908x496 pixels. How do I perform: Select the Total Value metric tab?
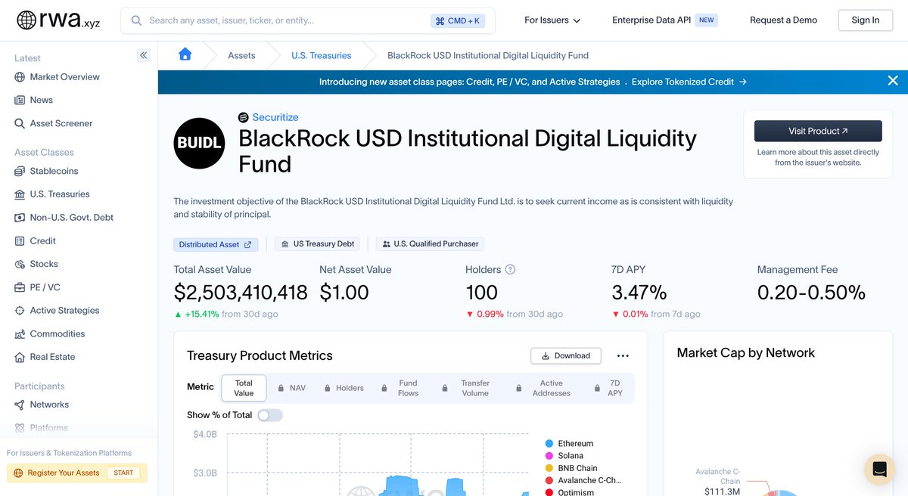pyautogui.click(x=244, y=388)
